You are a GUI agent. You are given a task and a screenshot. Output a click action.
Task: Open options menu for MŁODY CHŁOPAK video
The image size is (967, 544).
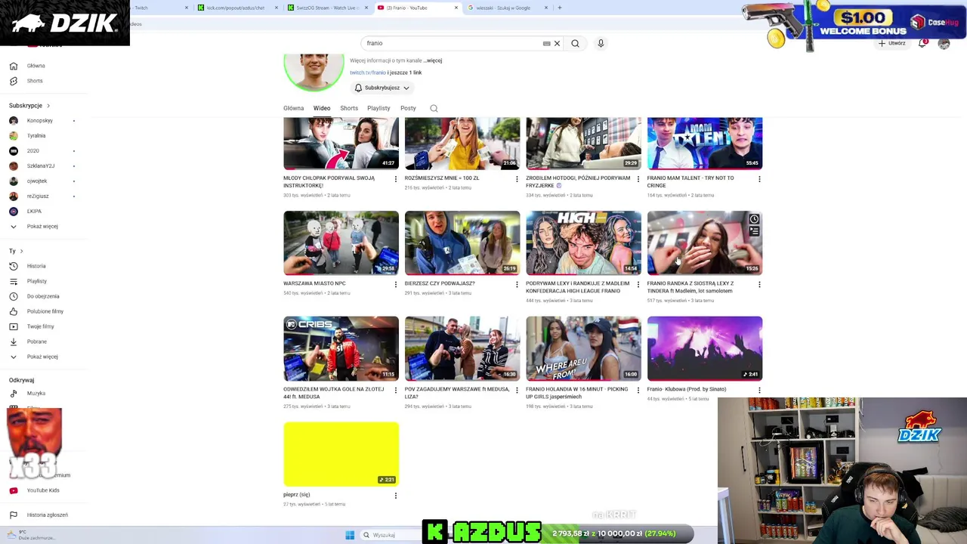[x=395, y=179]
